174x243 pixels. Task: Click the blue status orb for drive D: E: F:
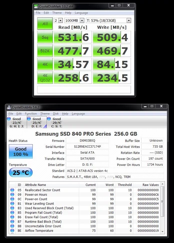tap(29, 119)
